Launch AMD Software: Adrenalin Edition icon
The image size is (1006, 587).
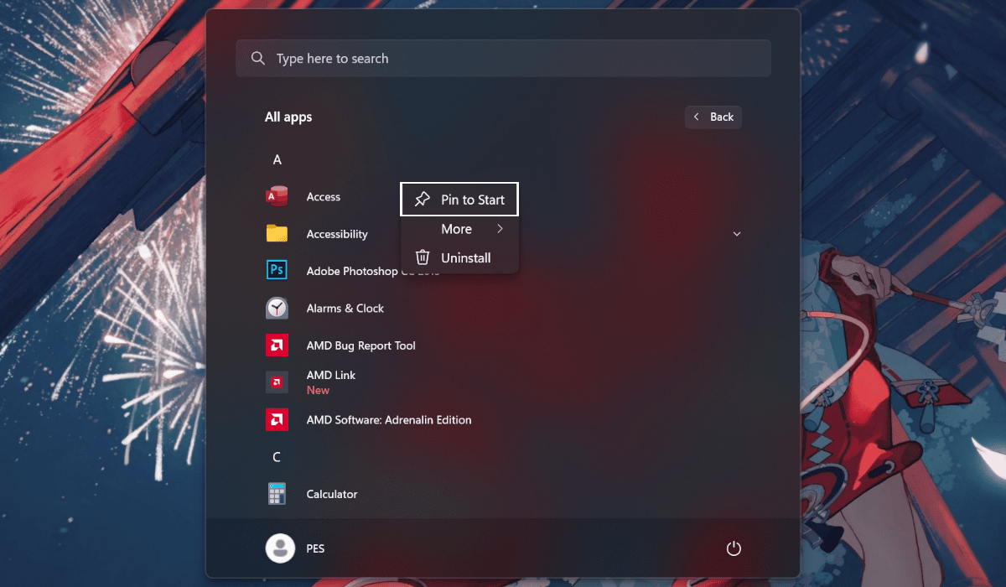coord(277,420)
